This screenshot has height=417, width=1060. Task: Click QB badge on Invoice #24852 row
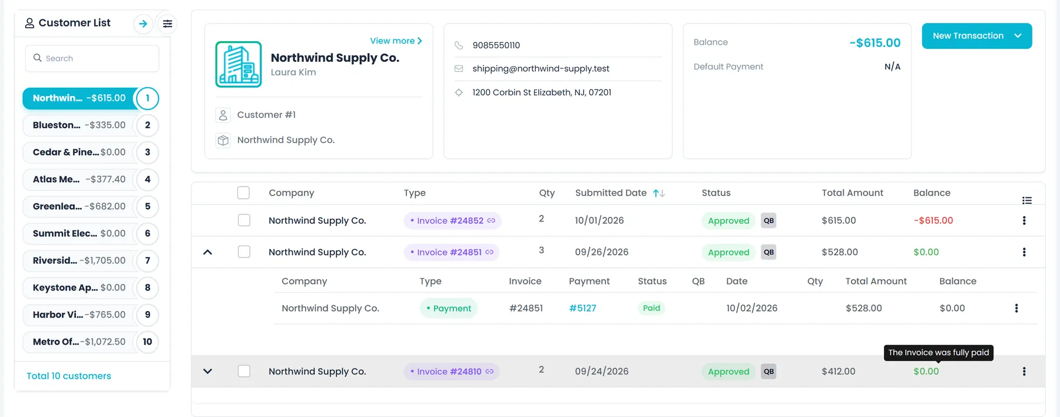[x=768, y=220]
